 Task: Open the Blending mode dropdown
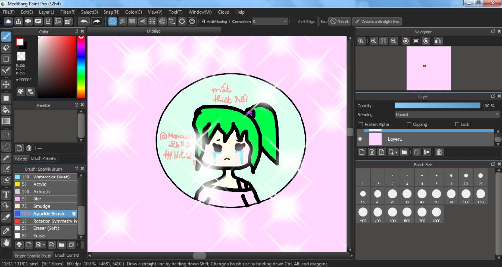click(447, 114)
